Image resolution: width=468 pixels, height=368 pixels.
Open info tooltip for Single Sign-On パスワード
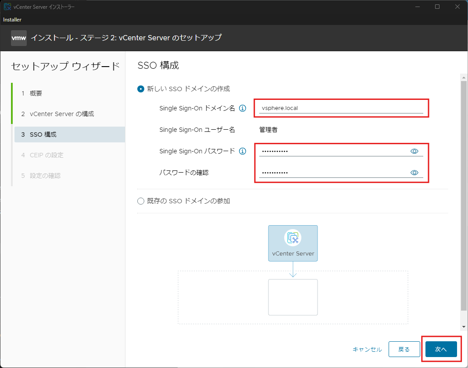click(243, 151)
